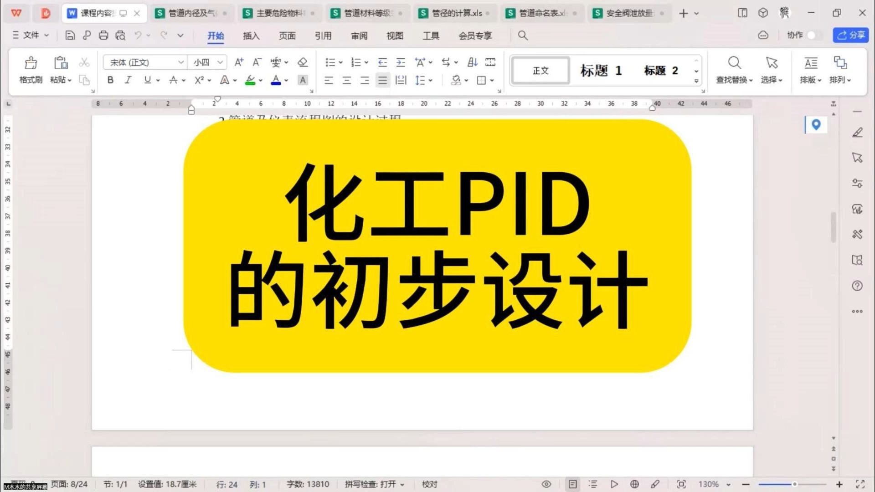Toggle center alignment
Image resolution: width=875 pixels, height=492 pixels.
(346, 80)
